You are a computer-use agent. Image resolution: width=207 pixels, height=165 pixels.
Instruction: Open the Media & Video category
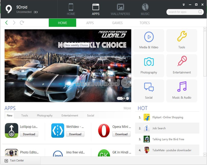149,40
